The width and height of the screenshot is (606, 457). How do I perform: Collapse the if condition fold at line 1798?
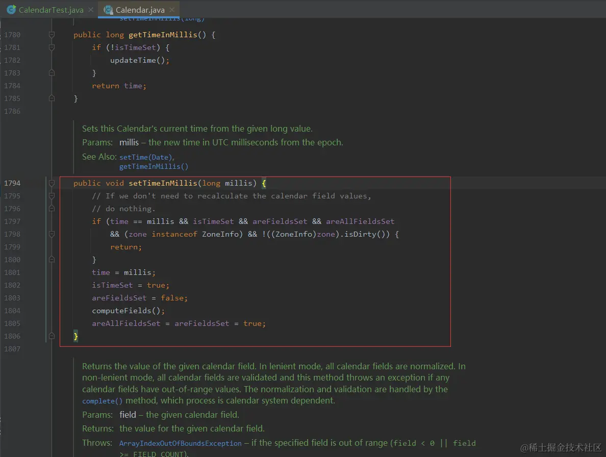coord(52,234)
